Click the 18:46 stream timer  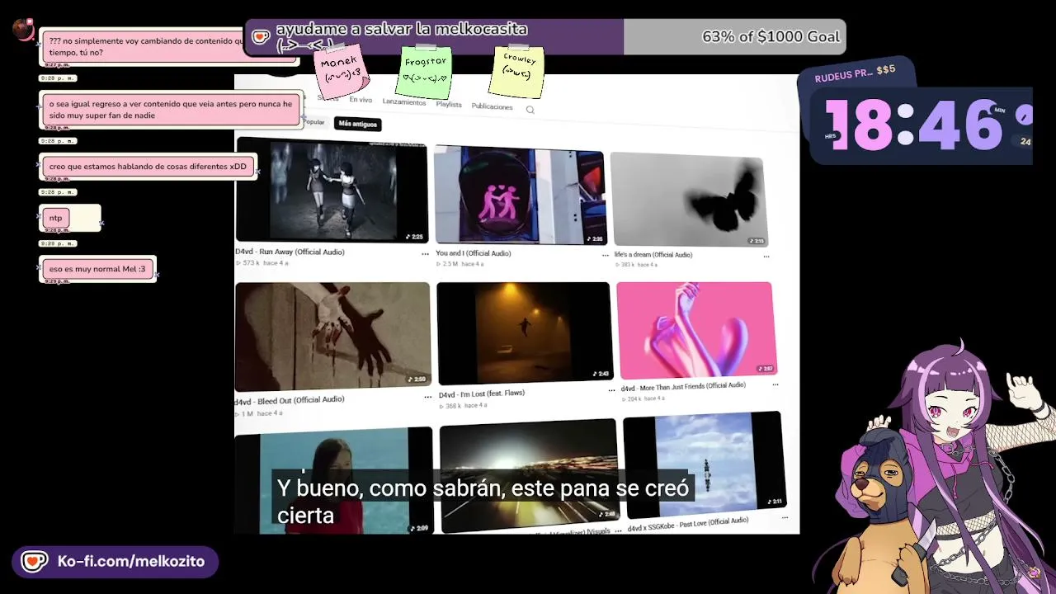click(x=913, y=125)
